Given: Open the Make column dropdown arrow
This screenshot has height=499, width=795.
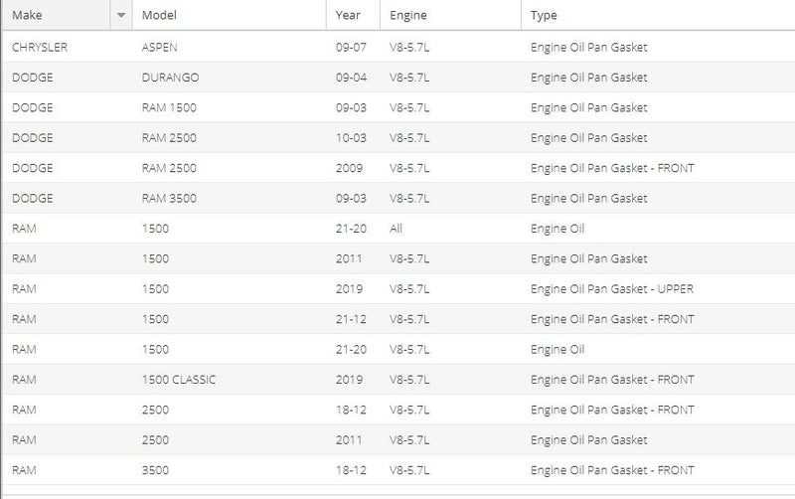Looking at the screenshot, I should pyautogui.click(x=121, y=16).
